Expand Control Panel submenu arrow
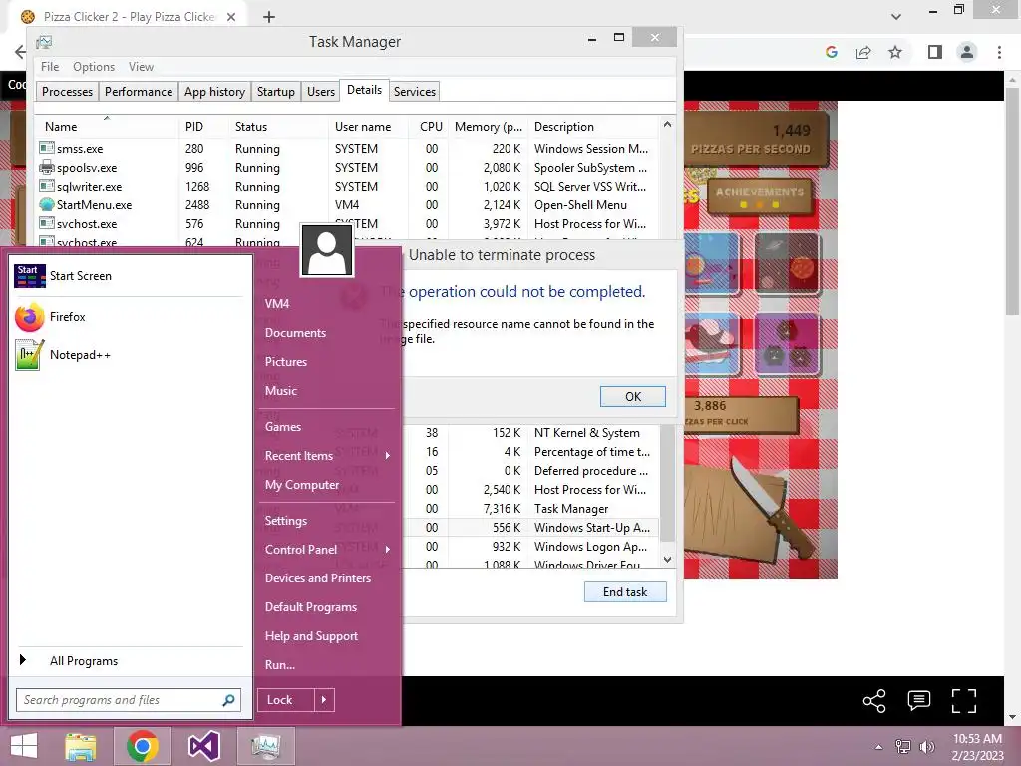 click(x=388, y=550)
